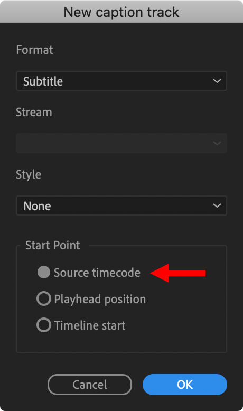
Task: Open the Format dropdown showing Subtitle
Action: coord(121,81)
